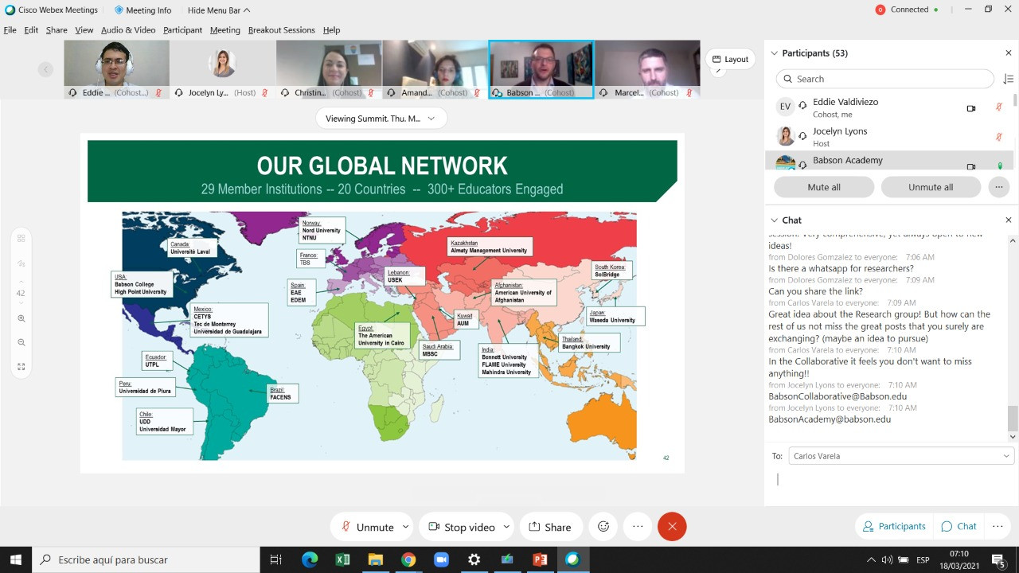Toggle Unmute microphone button
The height and width of the screenshot is (573, 1019).
point(368,527)
